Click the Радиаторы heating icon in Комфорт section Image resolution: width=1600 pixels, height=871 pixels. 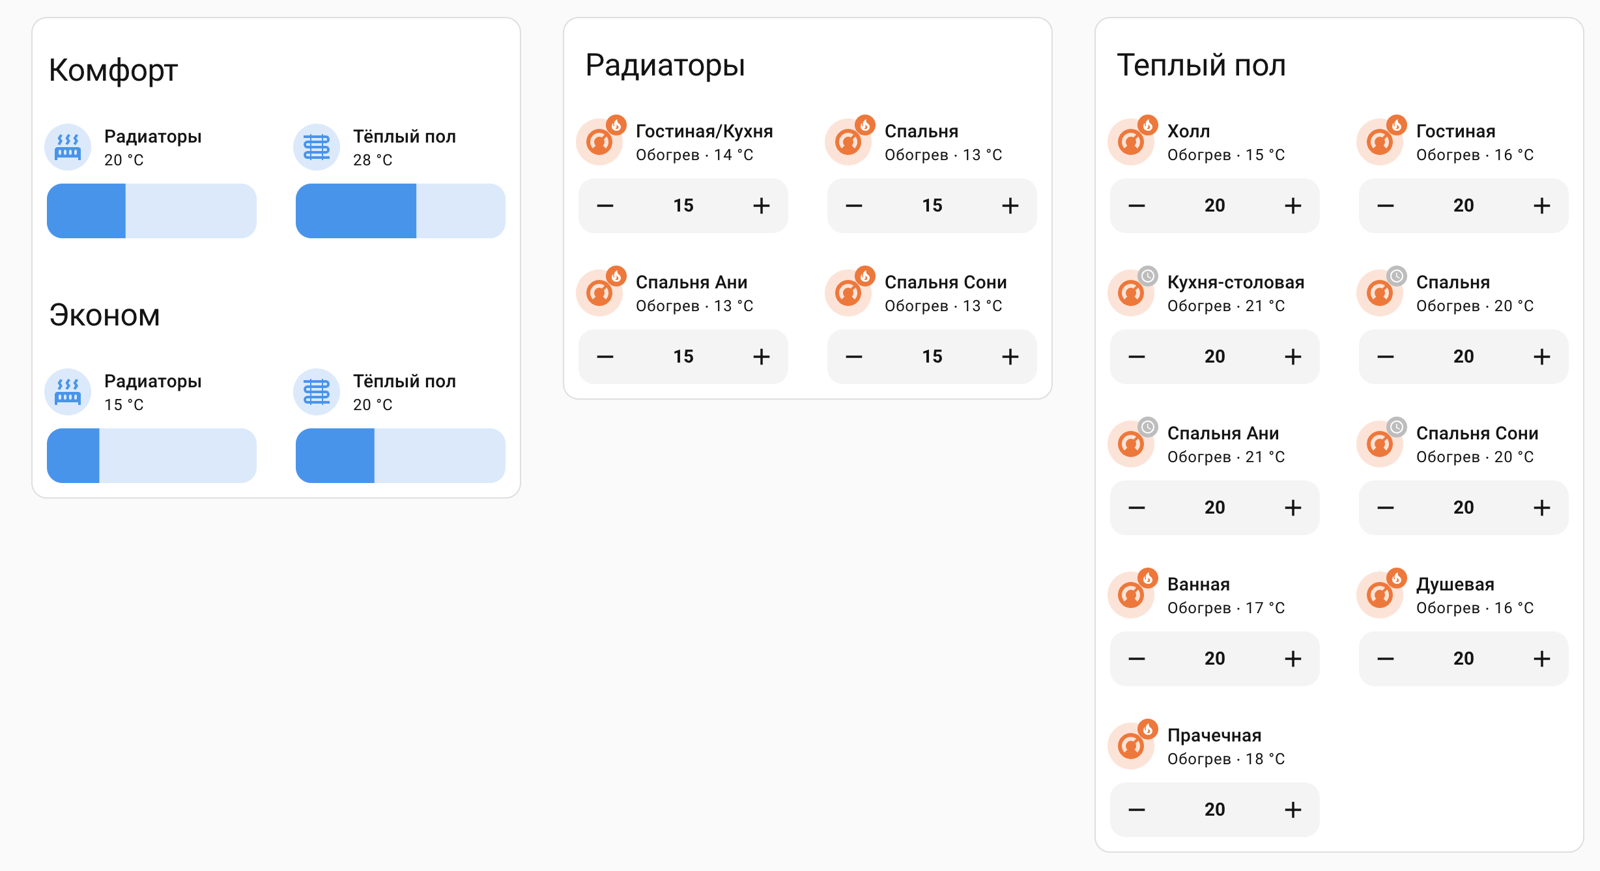(x=67, y=147)
